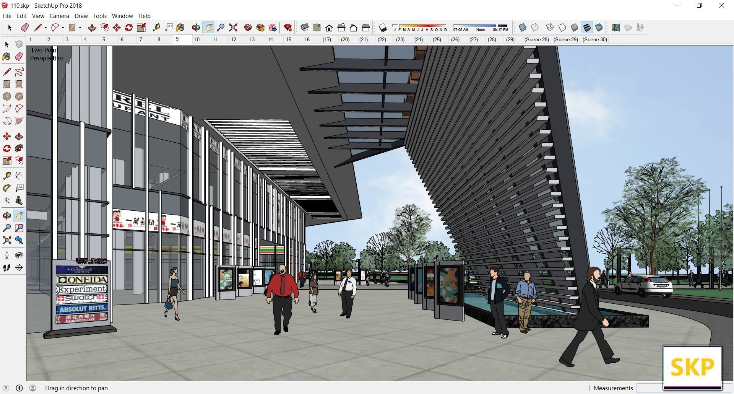734x394 pixels.
Task: Switch to Front view house icon
Action: 329,28
